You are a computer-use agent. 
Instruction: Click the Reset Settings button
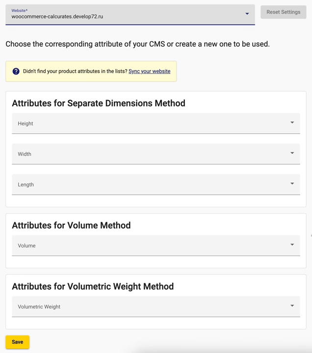click(284, 12)
